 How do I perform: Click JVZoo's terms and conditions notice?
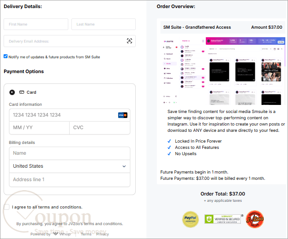[x=70, y=224]
